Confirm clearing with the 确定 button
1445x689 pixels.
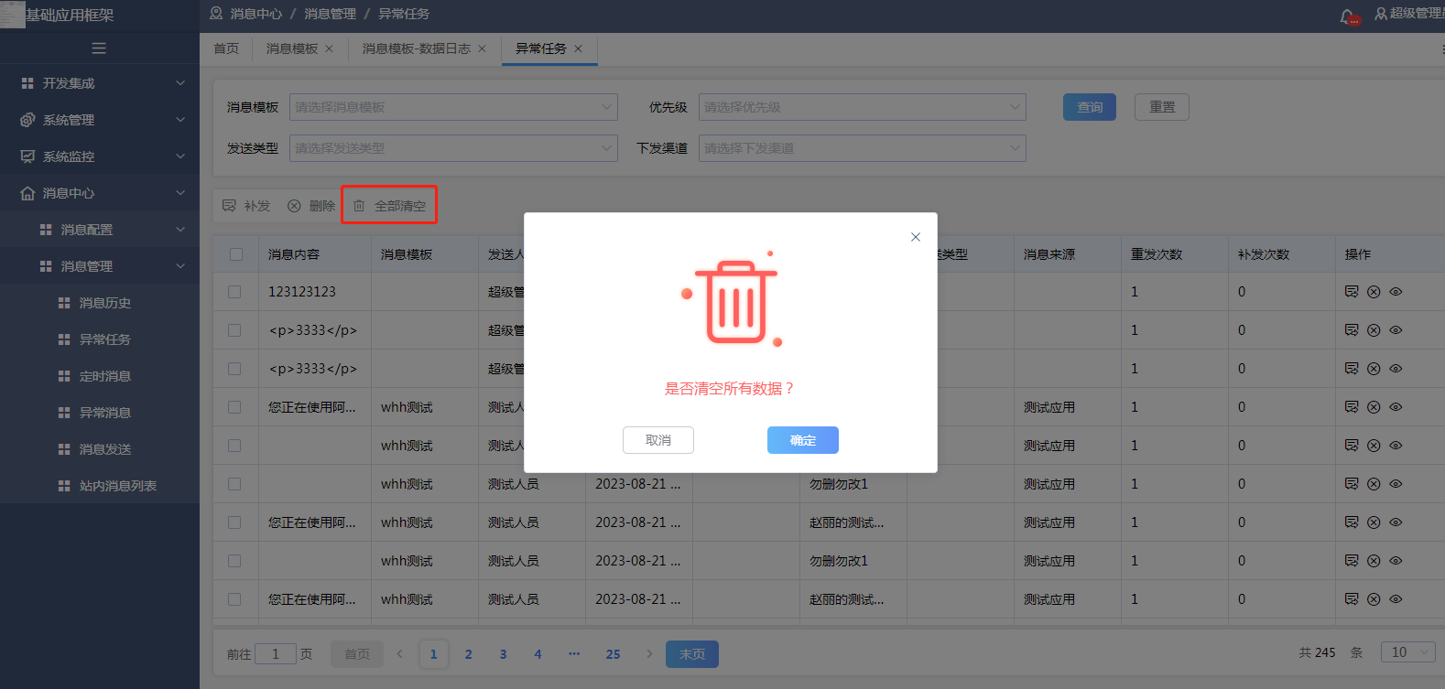803,440
